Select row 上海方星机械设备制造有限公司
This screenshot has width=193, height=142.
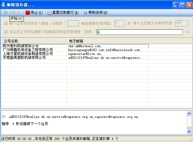28,54
